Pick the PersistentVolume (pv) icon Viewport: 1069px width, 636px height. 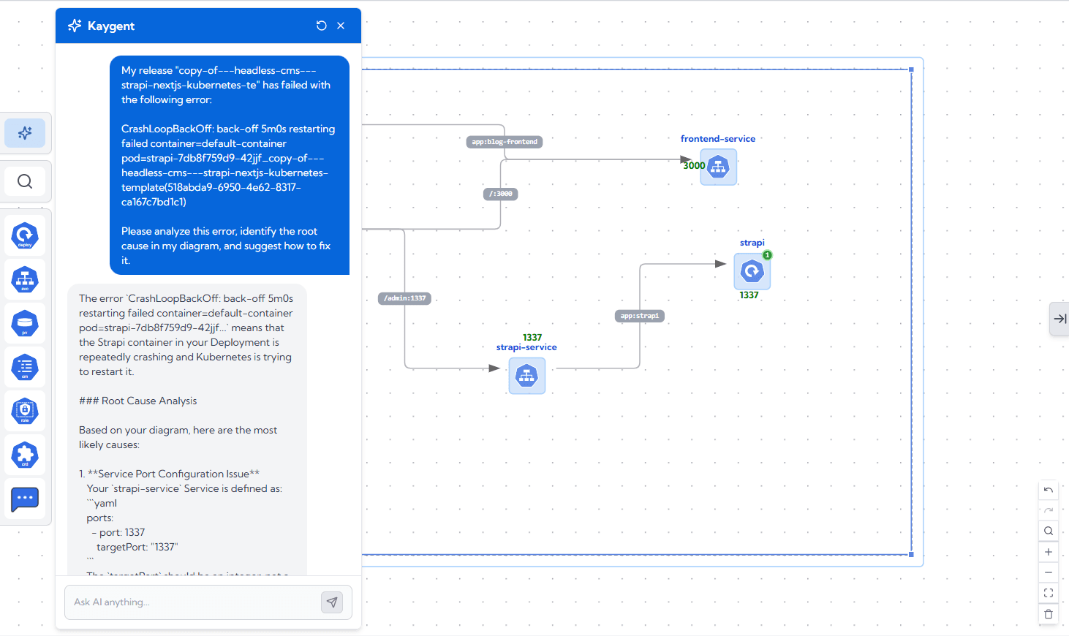point(25,324)
